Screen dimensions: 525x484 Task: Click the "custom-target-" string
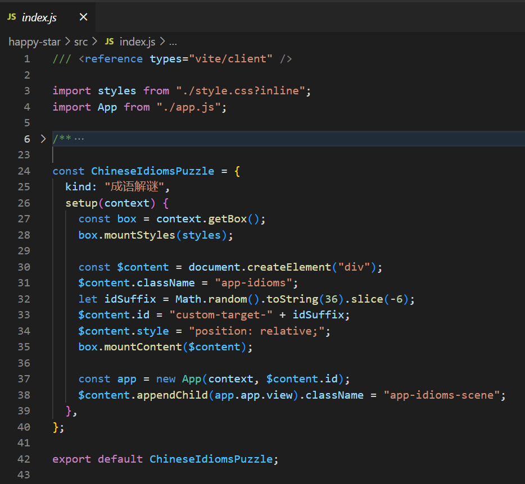pos(221,315)
